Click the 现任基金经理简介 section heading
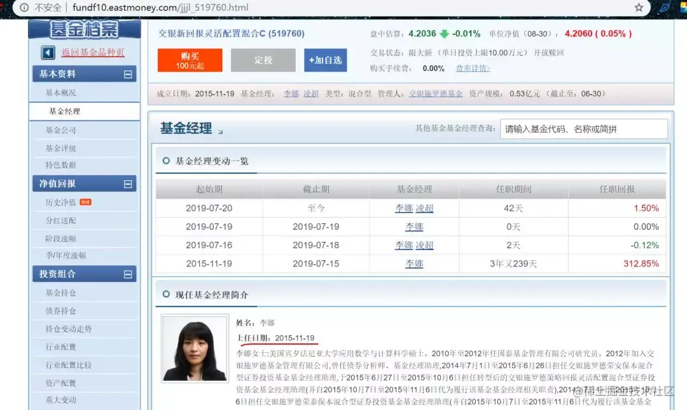The width and height of the screenshot is (687, 410). tap(212, 295)
